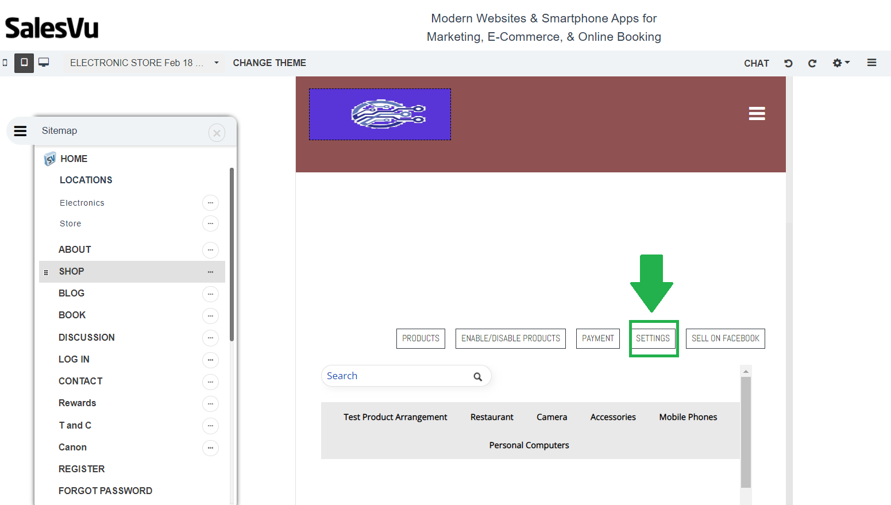Click the SELL ON FACEBOOK button
The height and width of the screenshot is (505, 891).
coord(725,338)
